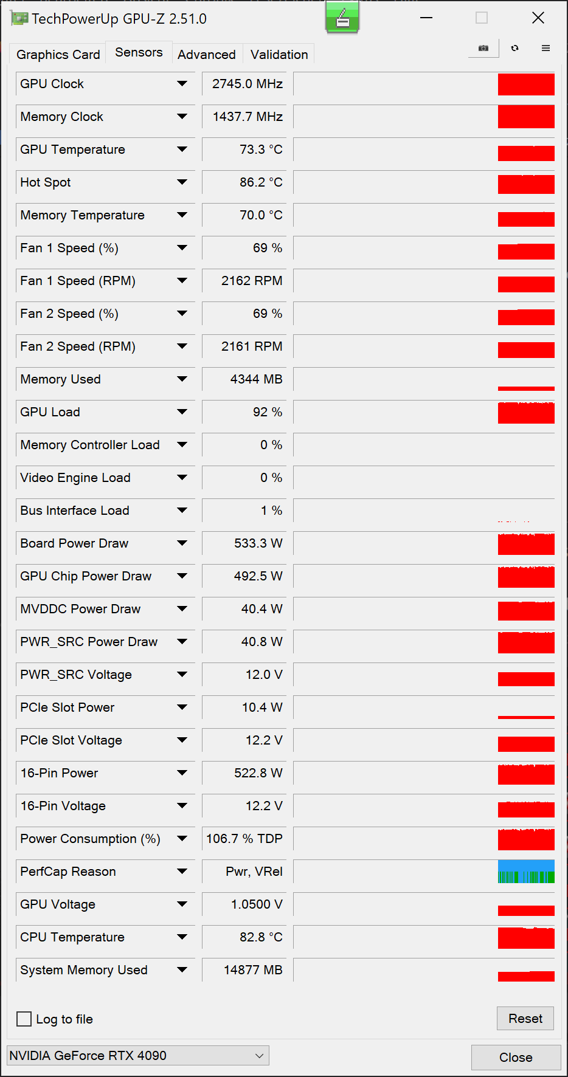Enable the Log to file checkbox

[x=24, y=1019]
